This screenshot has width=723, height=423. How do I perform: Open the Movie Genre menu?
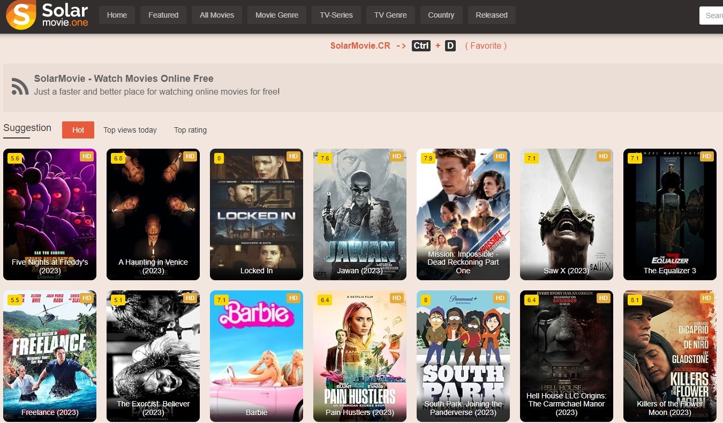(277, 15)
